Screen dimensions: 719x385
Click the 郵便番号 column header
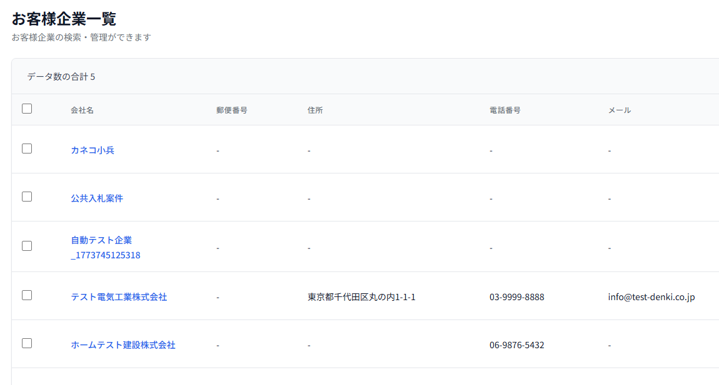coord(232,110)
